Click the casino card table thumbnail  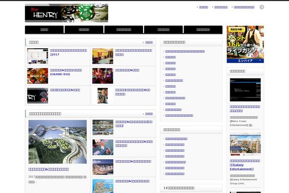click(x=103, y=147)
